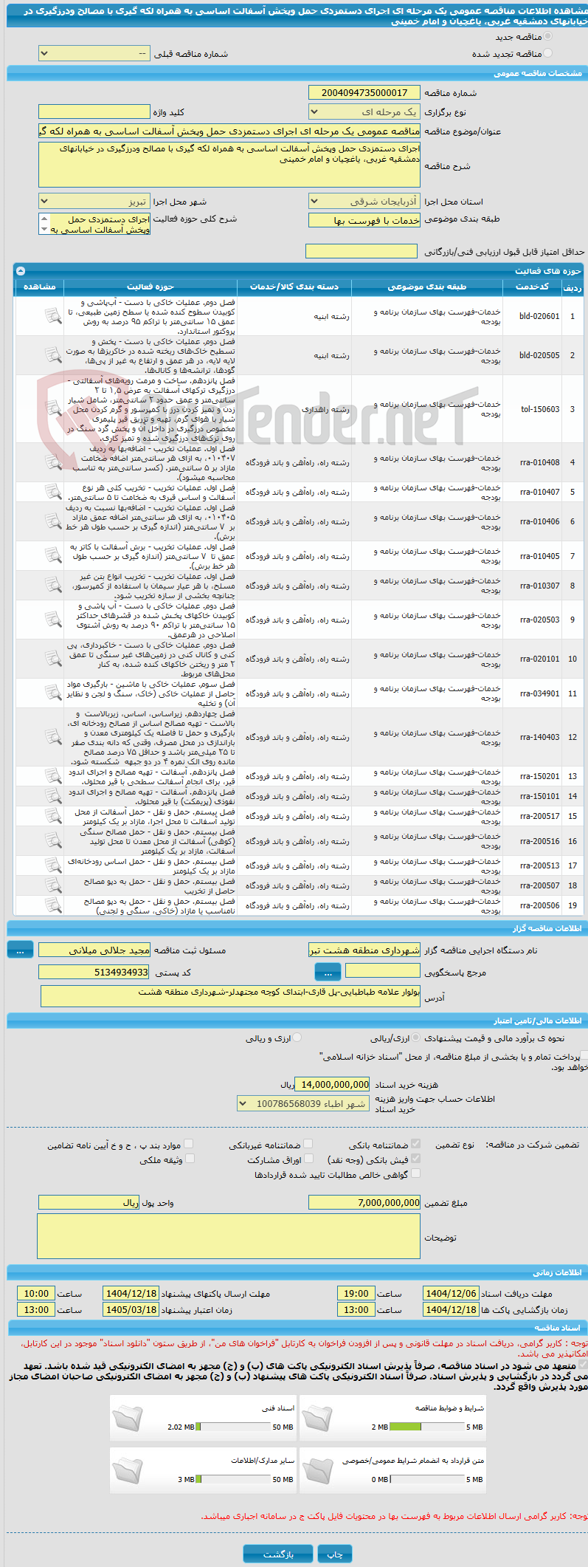
Task: Click ellipsis button next to مرجع پاسخگویی
Action: coord(328,972)
